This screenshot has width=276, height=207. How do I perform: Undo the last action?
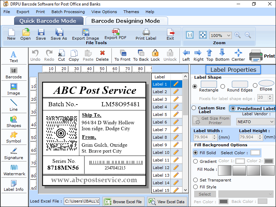(36, 56)
